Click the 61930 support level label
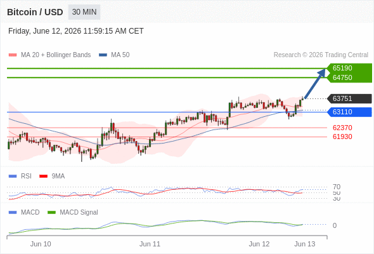This screenshot has height=254, width=374. (342, 137)
